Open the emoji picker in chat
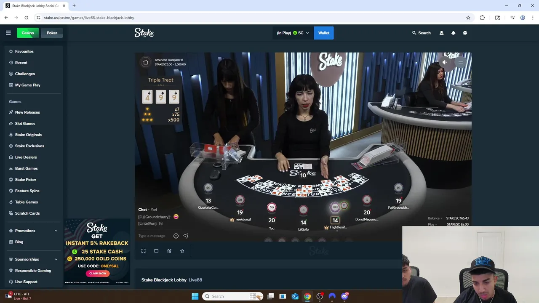The width and height of the screenshot is (539, 303). 176,236
